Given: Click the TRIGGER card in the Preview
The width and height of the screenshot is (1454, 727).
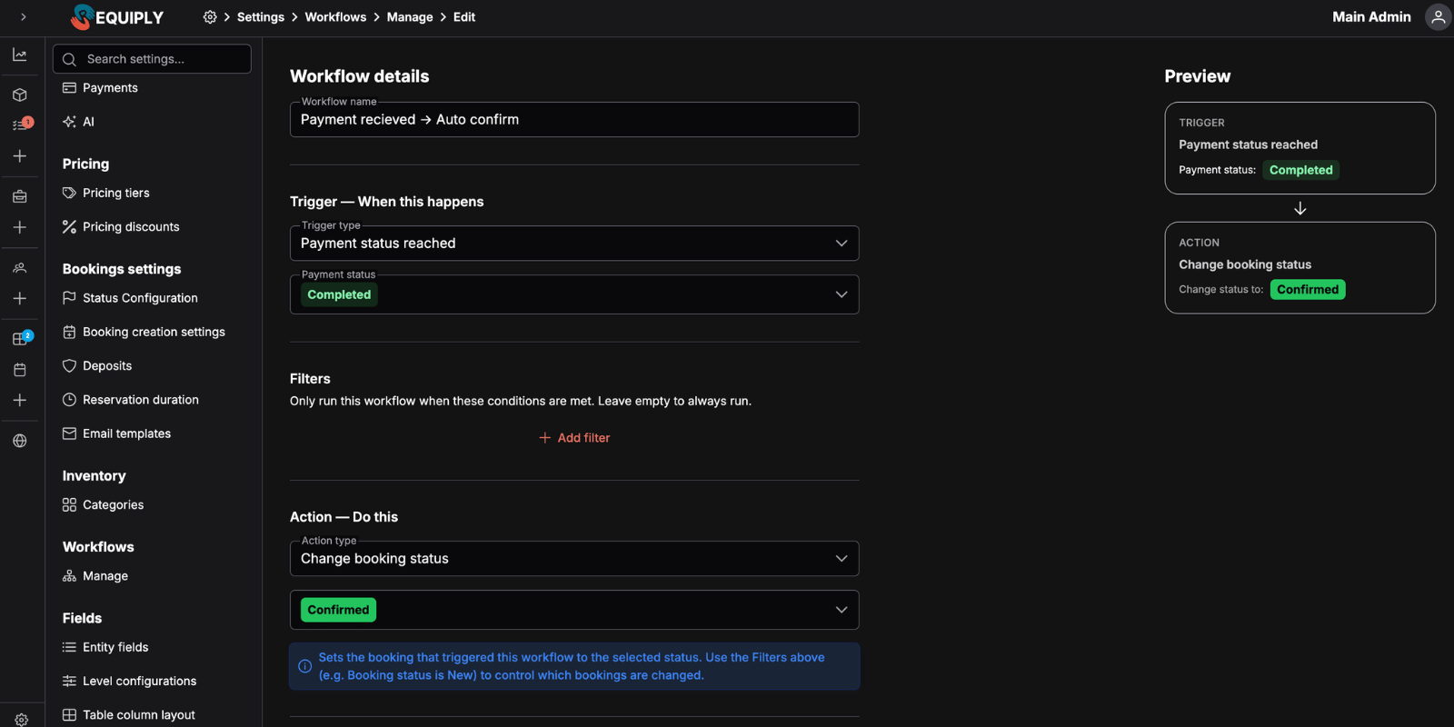Looking at the screenshot, I should pos(1300,148).
